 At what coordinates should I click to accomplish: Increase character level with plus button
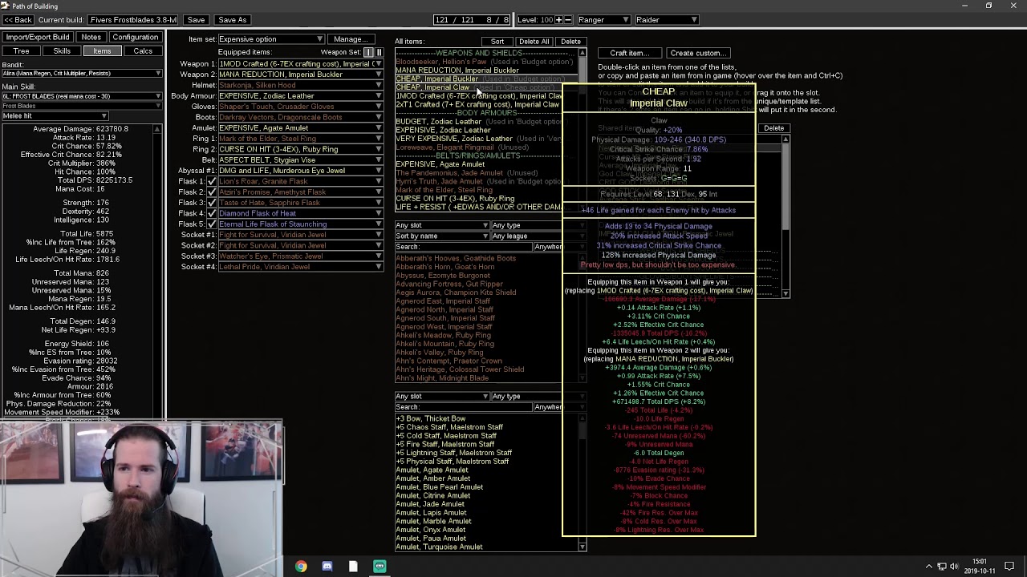coord(560,19)
